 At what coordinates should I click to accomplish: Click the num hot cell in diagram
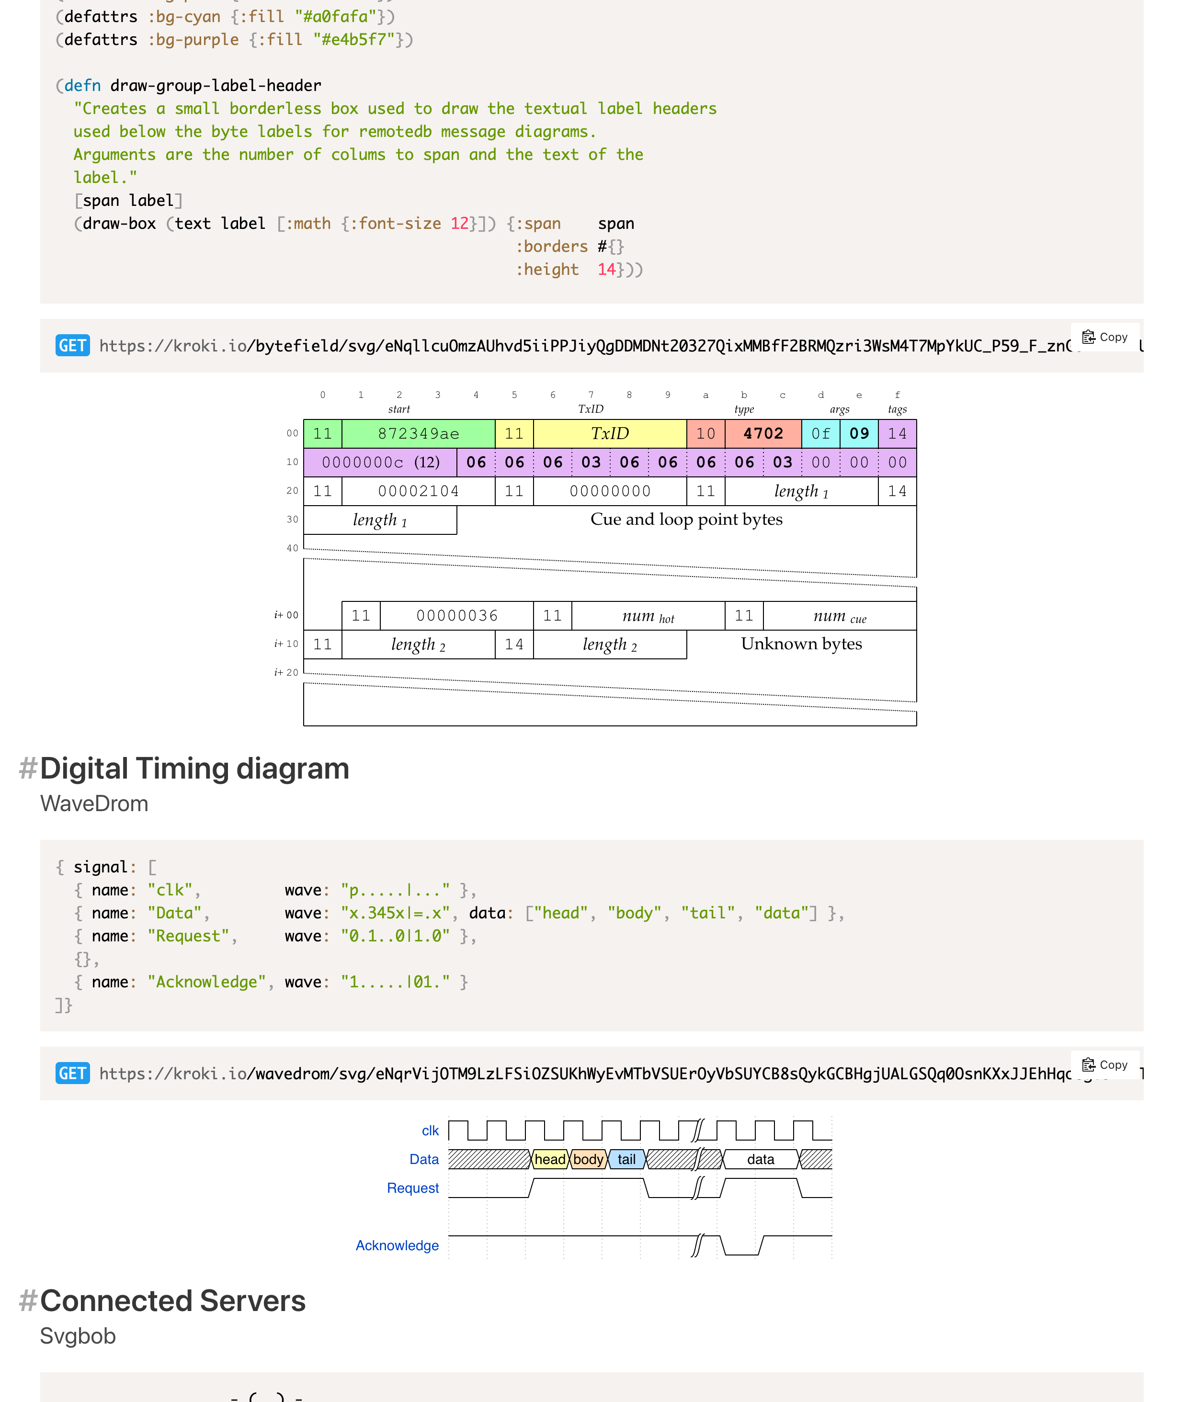[648, 615]
